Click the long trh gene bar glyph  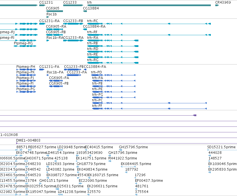149,5
